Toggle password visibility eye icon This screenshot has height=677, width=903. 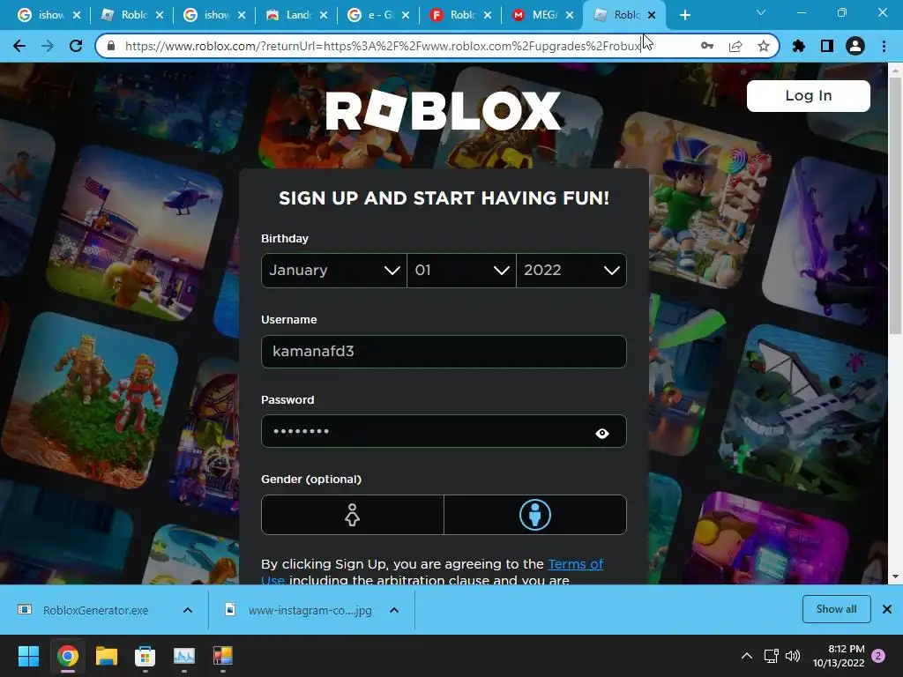tap(601, 433)
